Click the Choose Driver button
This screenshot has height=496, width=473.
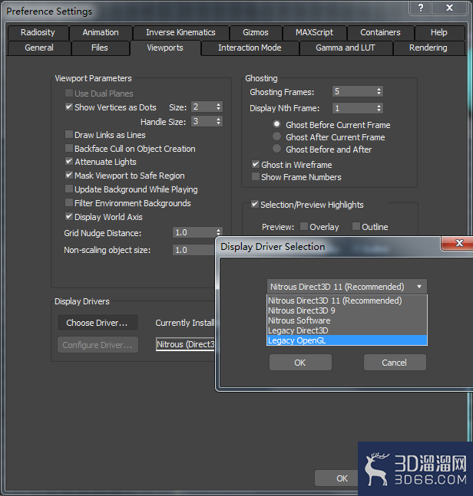98,323
